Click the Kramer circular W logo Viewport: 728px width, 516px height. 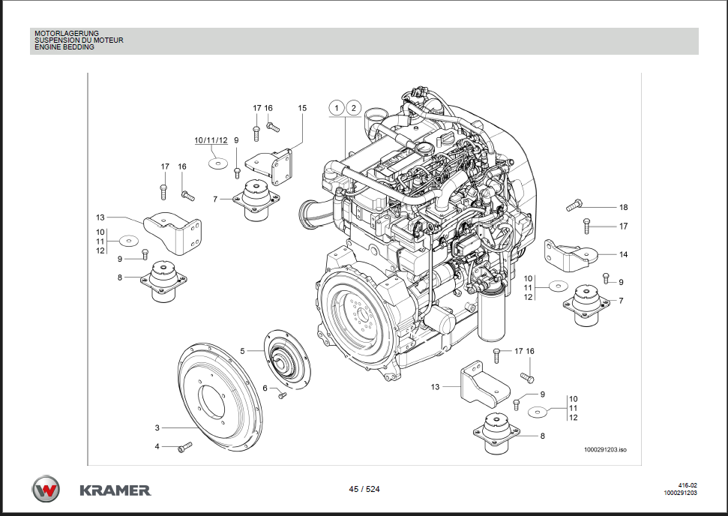point(46,490)
